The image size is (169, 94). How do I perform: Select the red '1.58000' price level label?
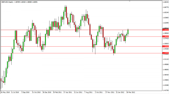(166, 36)
